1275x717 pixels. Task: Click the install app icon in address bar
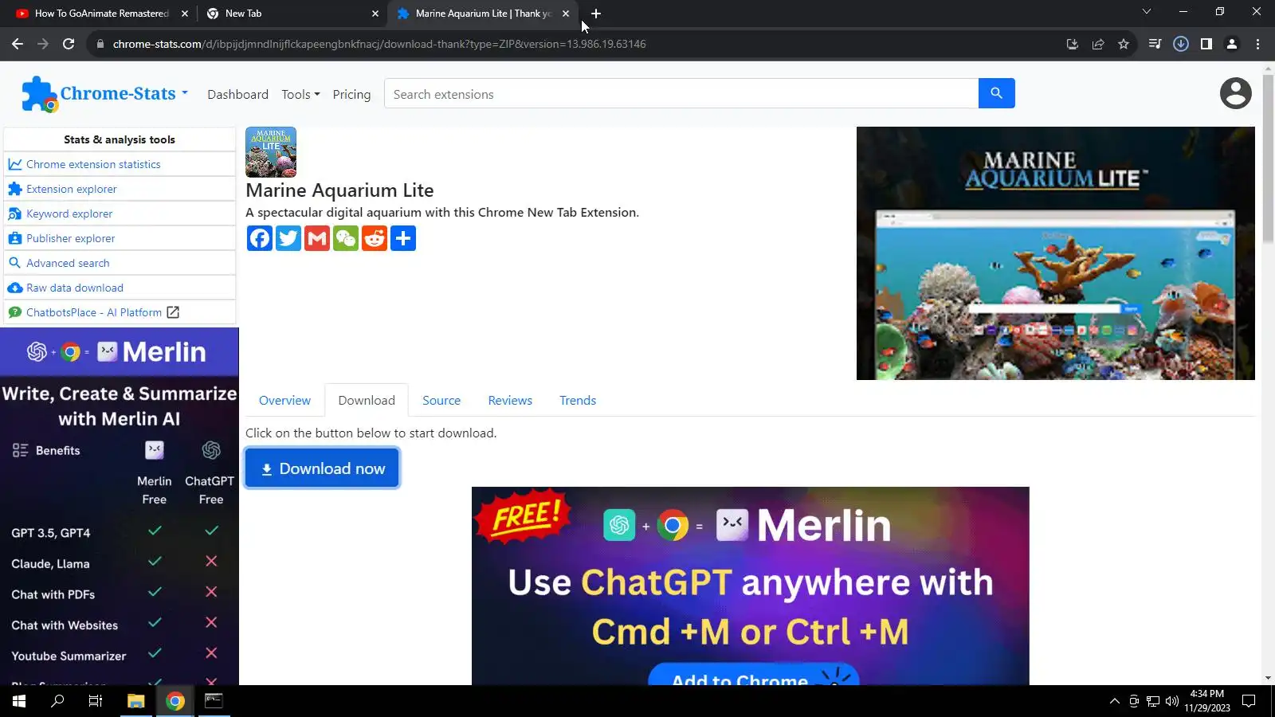(x=1073, y=44)
